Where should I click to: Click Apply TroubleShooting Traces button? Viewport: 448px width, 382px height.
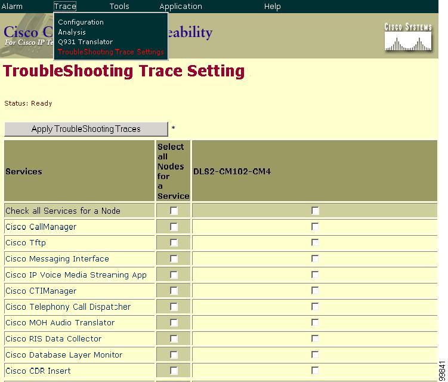pos(86,129)
